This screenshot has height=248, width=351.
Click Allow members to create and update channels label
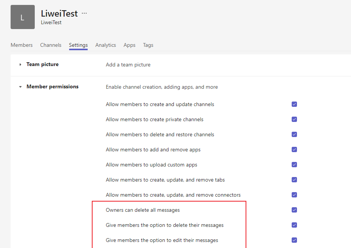pyautogui.click(x=160, y=105)
